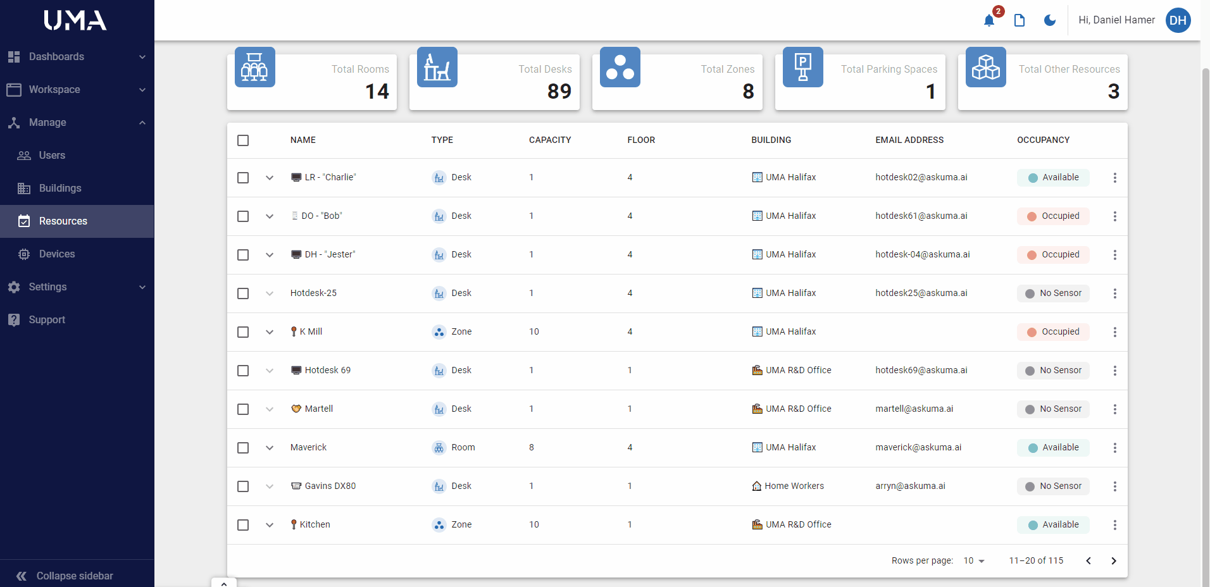Click the UMA logo
The width and height of the screenshot is (1210, 587).
point(75,20)
